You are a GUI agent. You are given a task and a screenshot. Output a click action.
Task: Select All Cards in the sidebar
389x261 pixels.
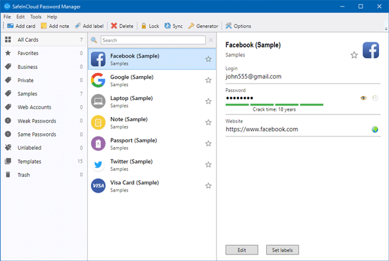tap(44, 40)
